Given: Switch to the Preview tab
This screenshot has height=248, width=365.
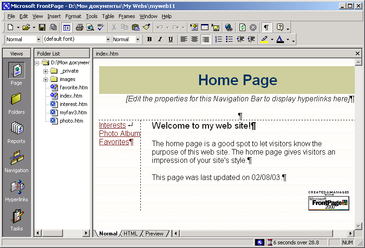Looking at the screenshot, I should [154, 233].
